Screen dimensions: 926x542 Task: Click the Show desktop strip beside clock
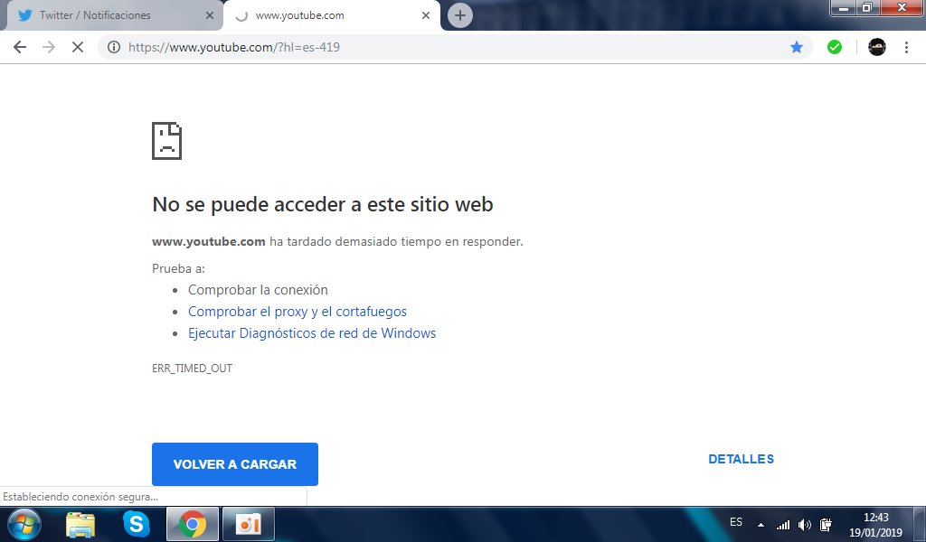click(920, 524)
